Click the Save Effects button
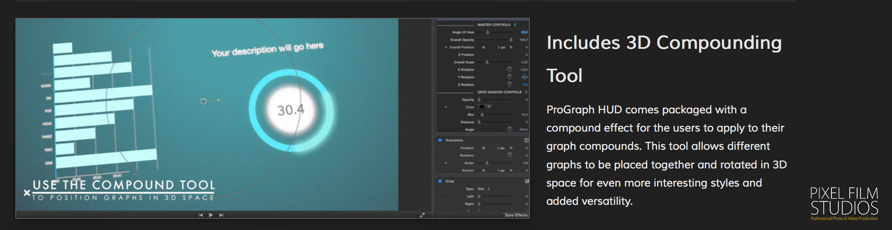 pyautogui.click(x=516, y=215)
